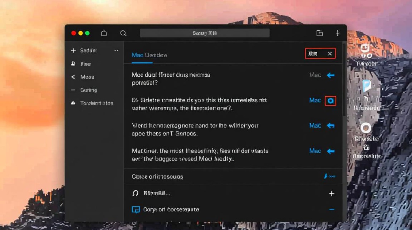
Task: Click the "Mac" link in the "Mactiner" row
Action: click(315, 151)
